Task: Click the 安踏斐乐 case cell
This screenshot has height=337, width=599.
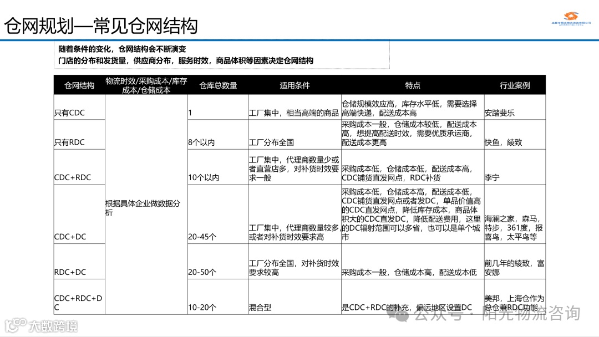Action: point(515,107)
